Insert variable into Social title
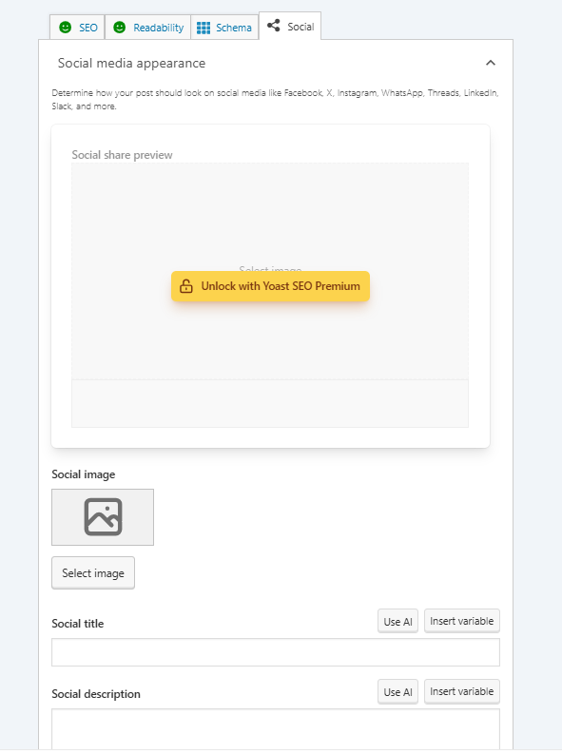Image resolution: width=562 pixels, height=754 pixels. (461, 621)
